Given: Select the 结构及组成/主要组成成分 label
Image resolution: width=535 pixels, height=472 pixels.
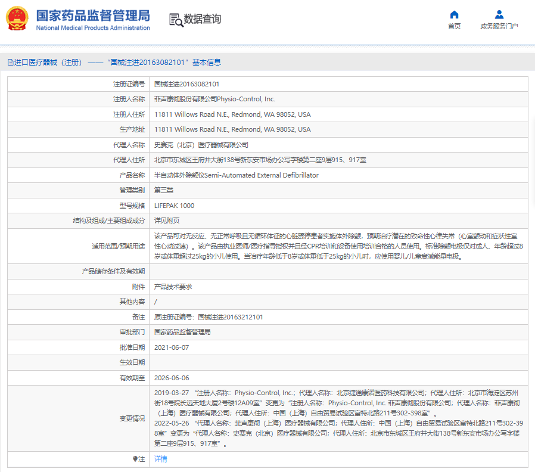Looking at the screenshot, I should [109, 221].
